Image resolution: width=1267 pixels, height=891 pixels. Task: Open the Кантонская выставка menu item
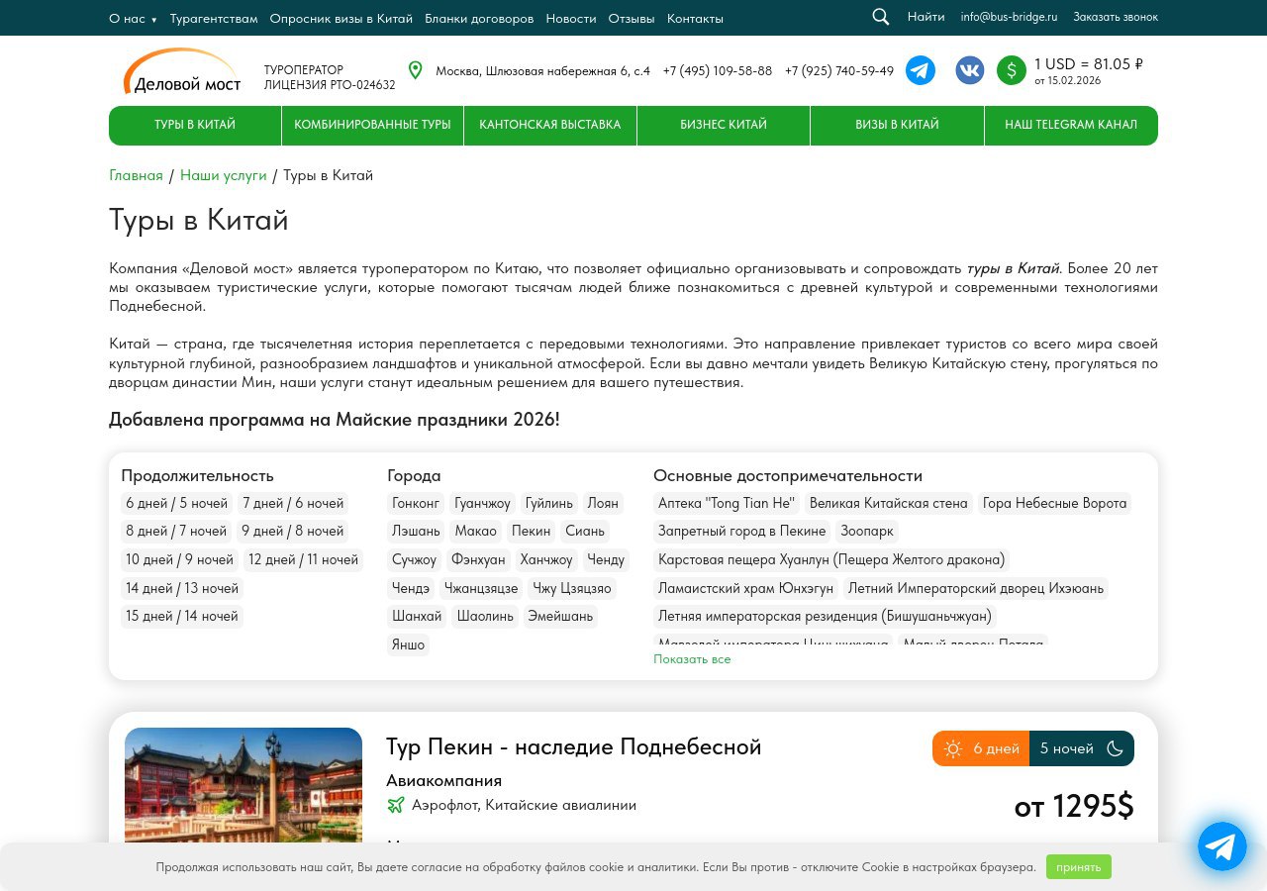pyautogui.click(x=549, y=125)
